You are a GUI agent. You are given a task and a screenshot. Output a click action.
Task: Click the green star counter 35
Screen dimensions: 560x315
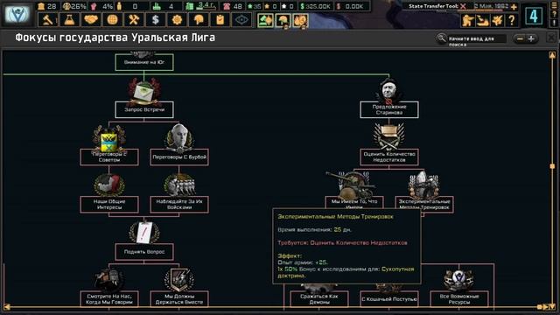[x=257, y=6]
